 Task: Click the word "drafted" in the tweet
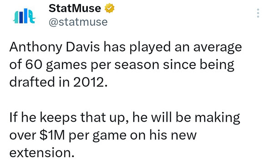(32, 82)
